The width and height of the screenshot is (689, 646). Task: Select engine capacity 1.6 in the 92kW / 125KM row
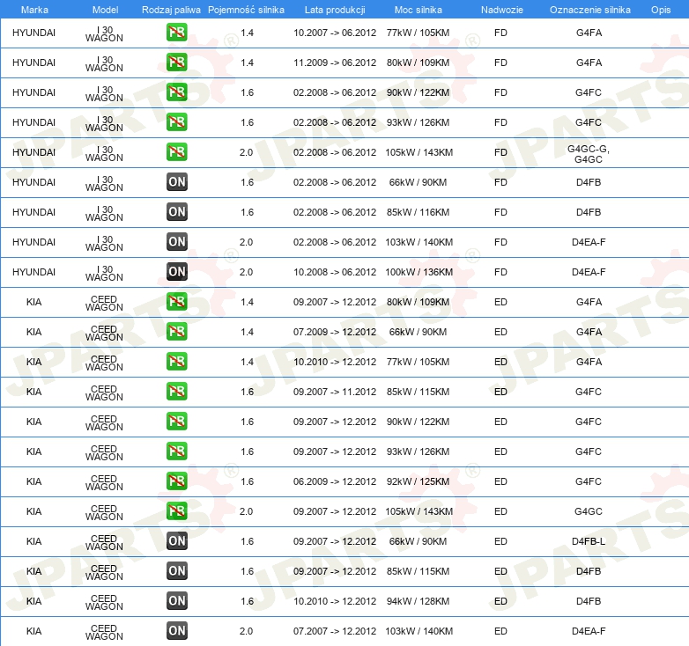(x=247, y=481)
